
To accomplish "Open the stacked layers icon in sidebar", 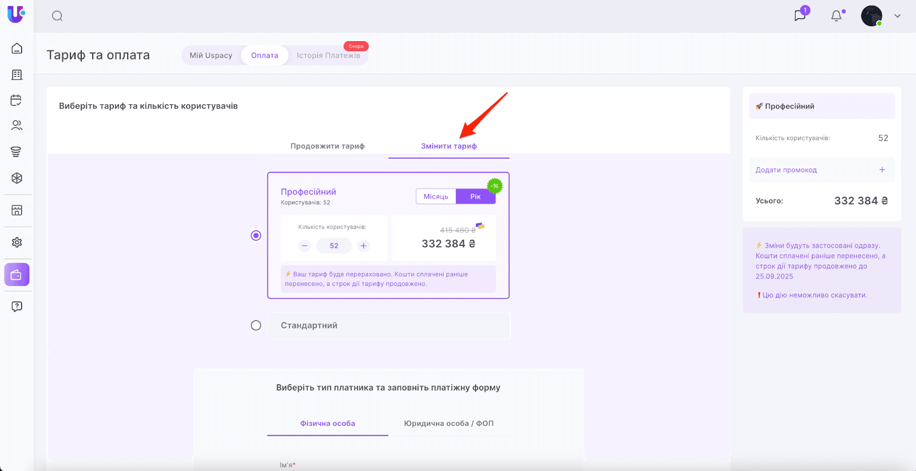I will point(16,152).
